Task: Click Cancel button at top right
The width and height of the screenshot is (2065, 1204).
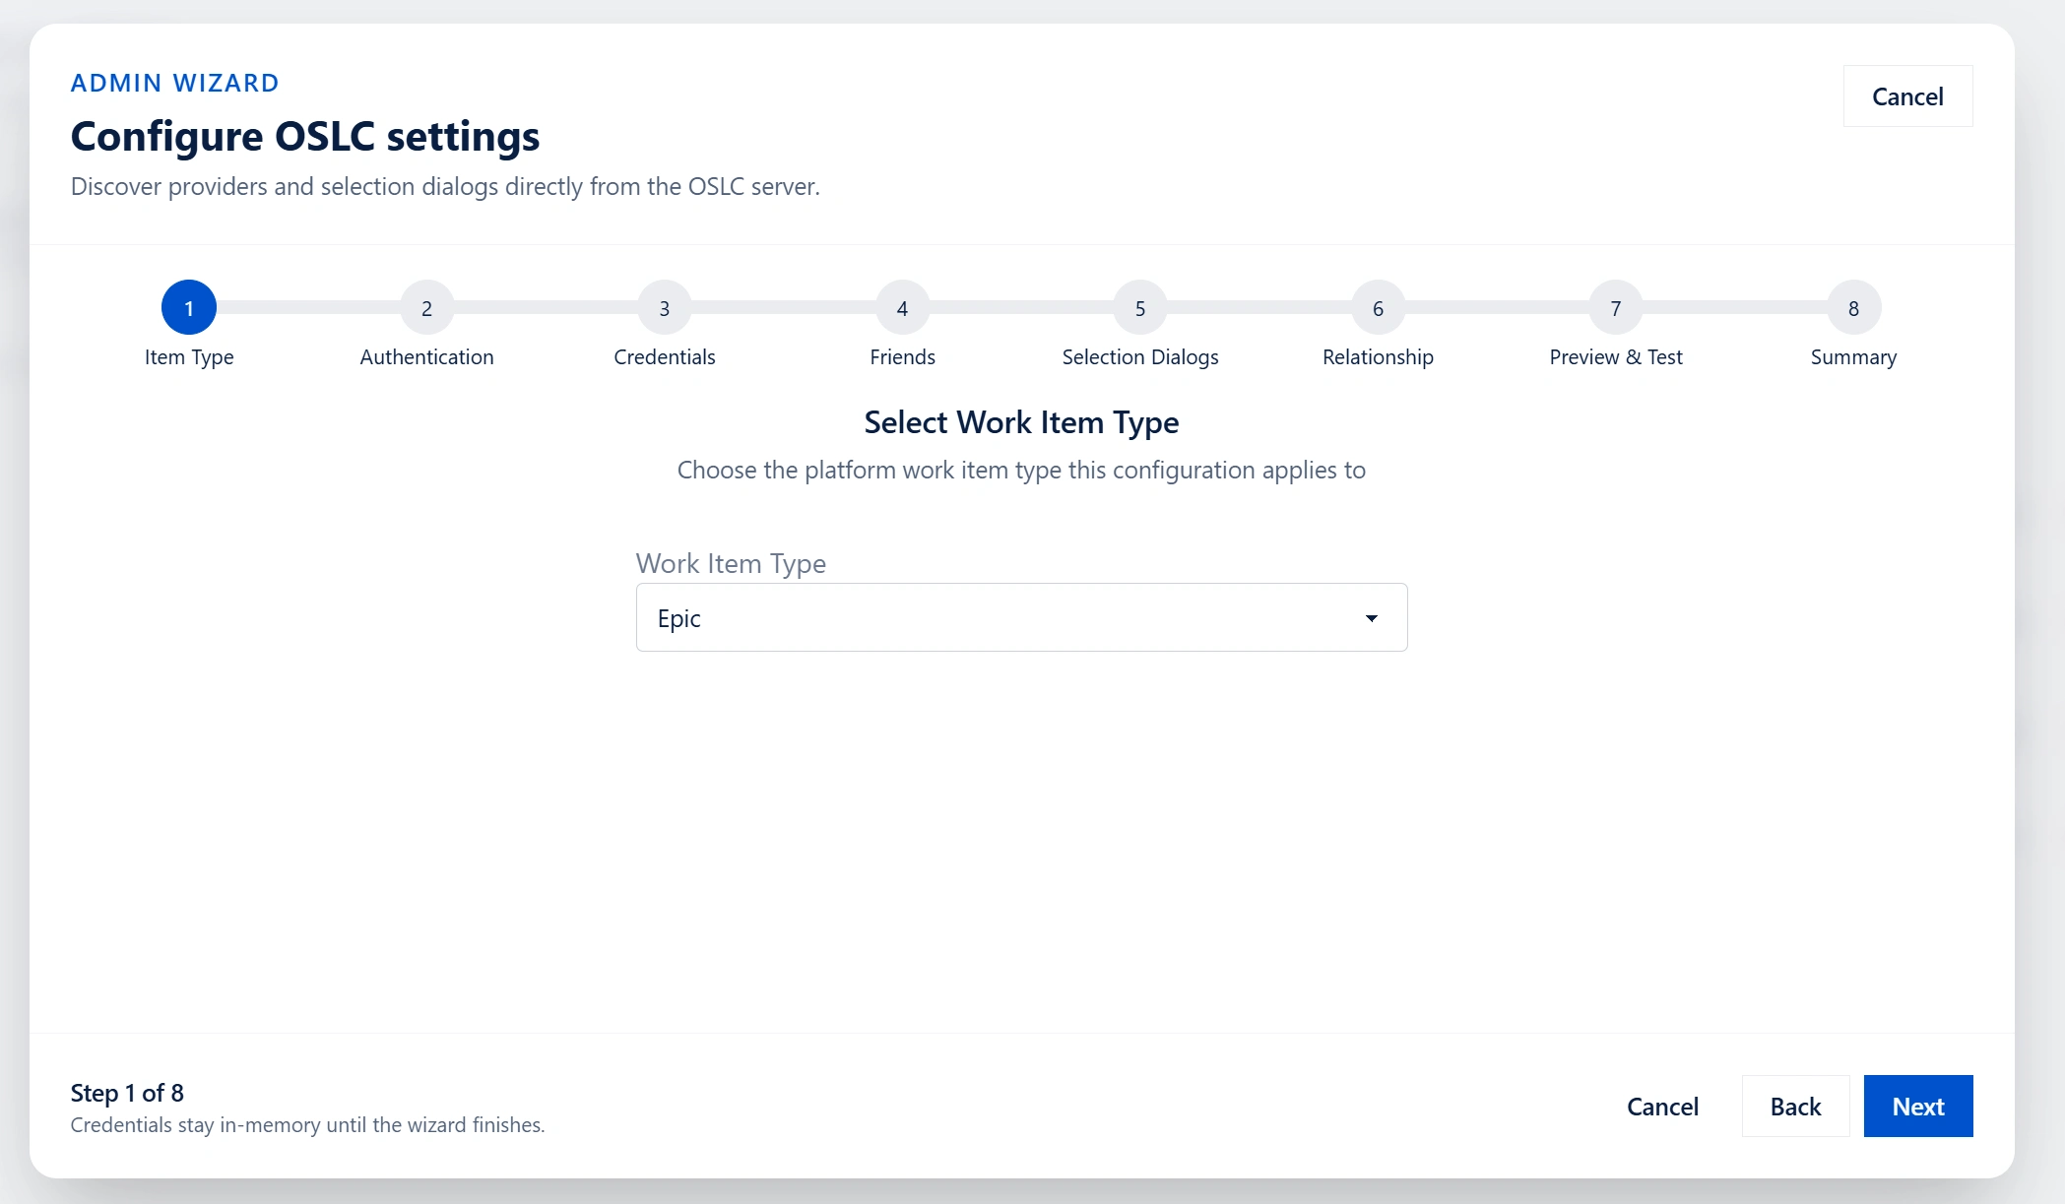Action: coord(1907,96)
